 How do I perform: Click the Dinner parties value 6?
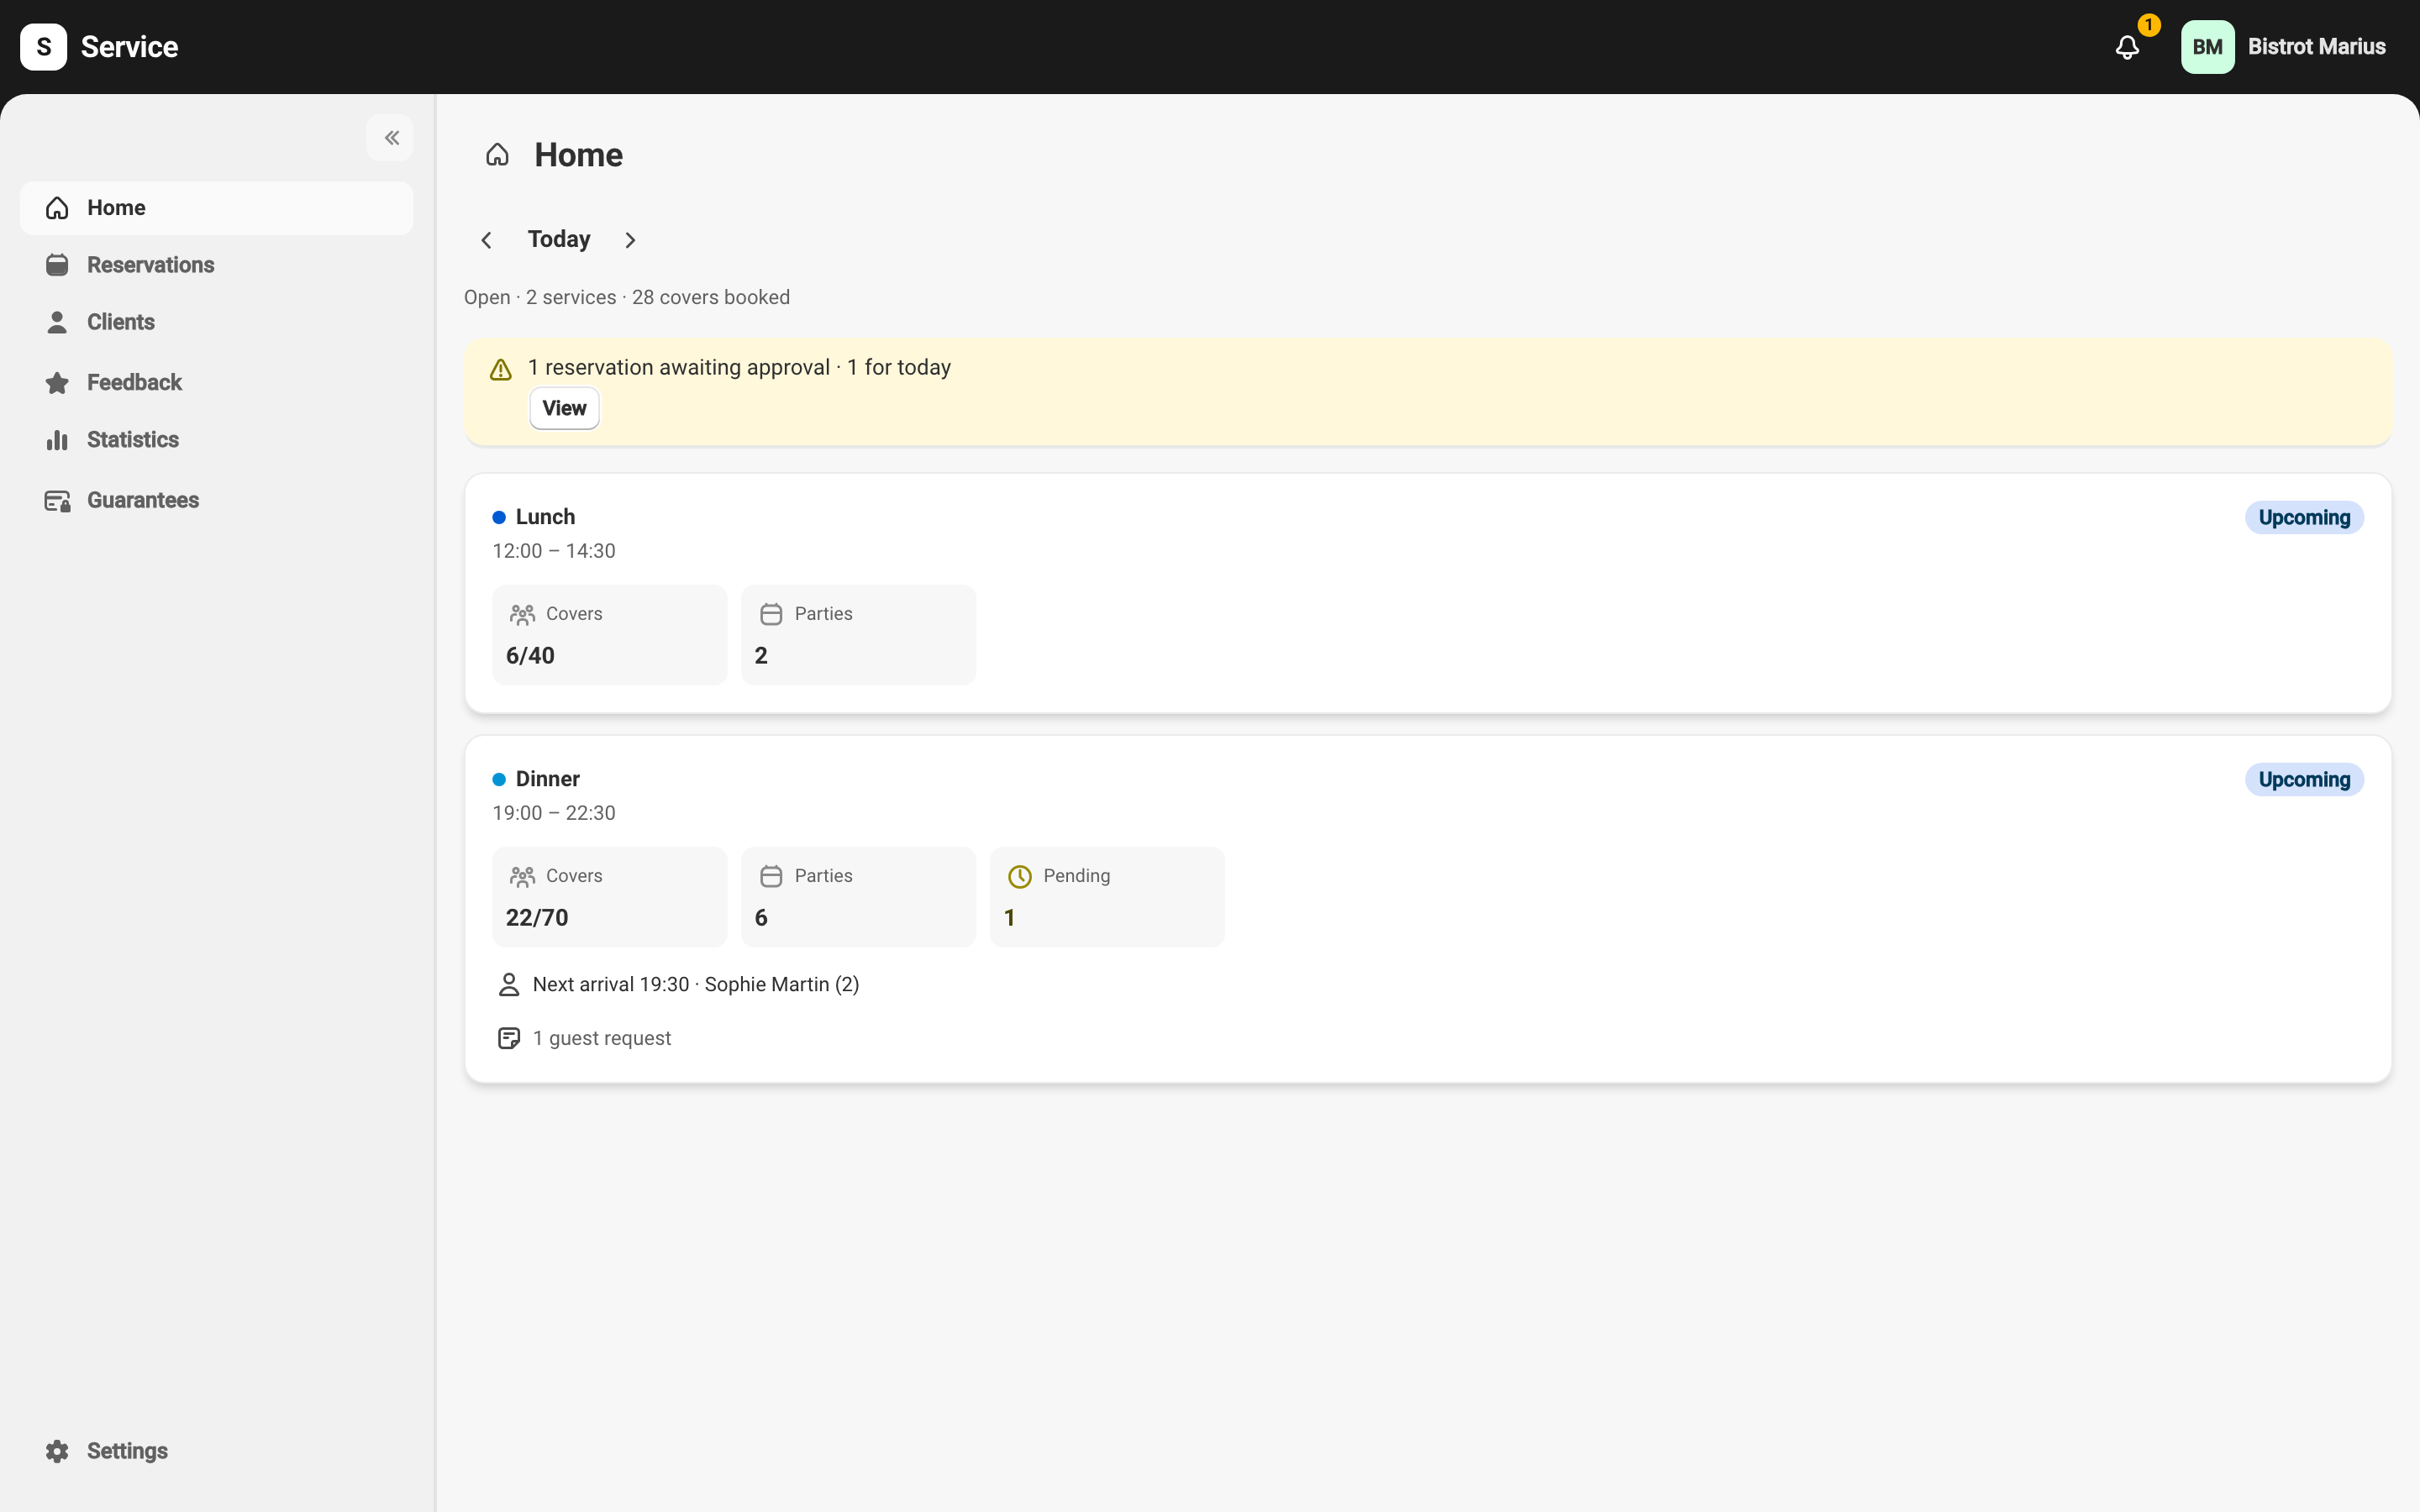(x=761, y=918)
